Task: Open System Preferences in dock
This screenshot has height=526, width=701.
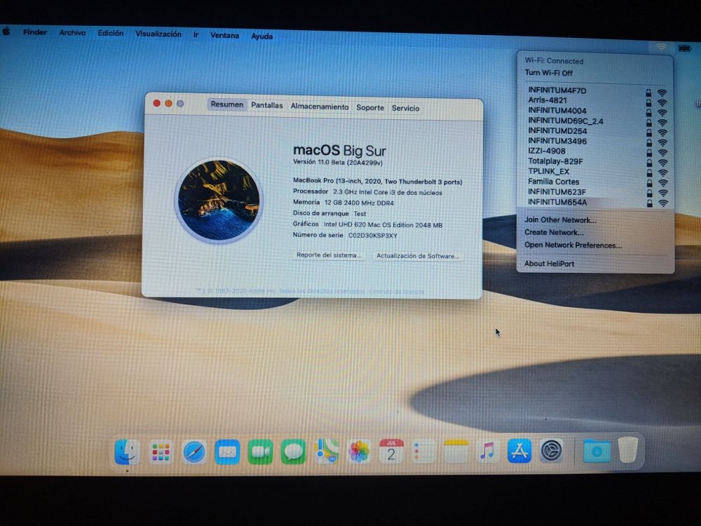Action: [552, 451]
